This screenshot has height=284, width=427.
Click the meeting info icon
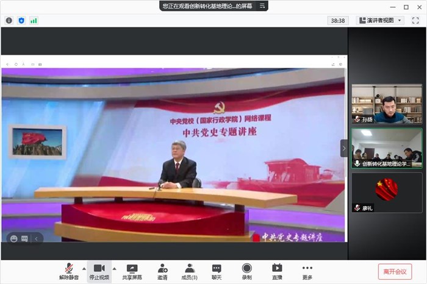[x=9, y=20]
